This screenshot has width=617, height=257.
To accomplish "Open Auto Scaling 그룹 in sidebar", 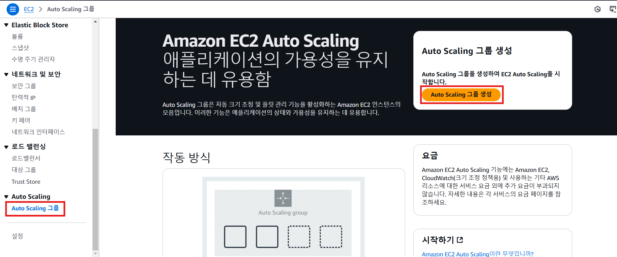I will point(35,208).
